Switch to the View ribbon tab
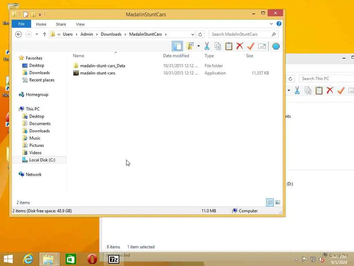This screenshot has height=266, width=354. (x=80, y=24)
